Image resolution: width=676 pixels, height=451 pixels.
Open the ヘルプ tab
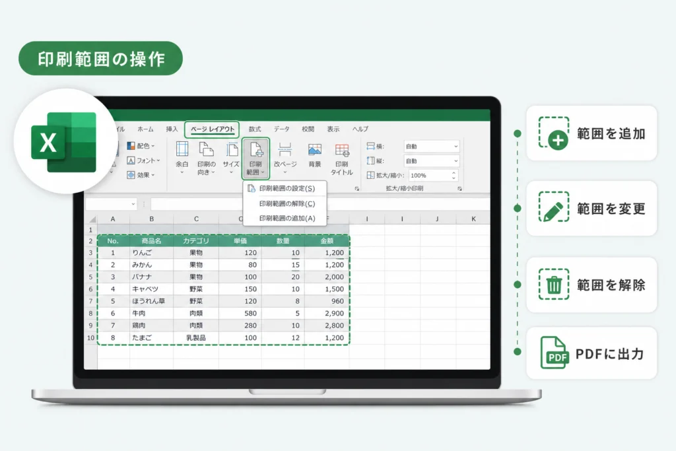point(360,129)
